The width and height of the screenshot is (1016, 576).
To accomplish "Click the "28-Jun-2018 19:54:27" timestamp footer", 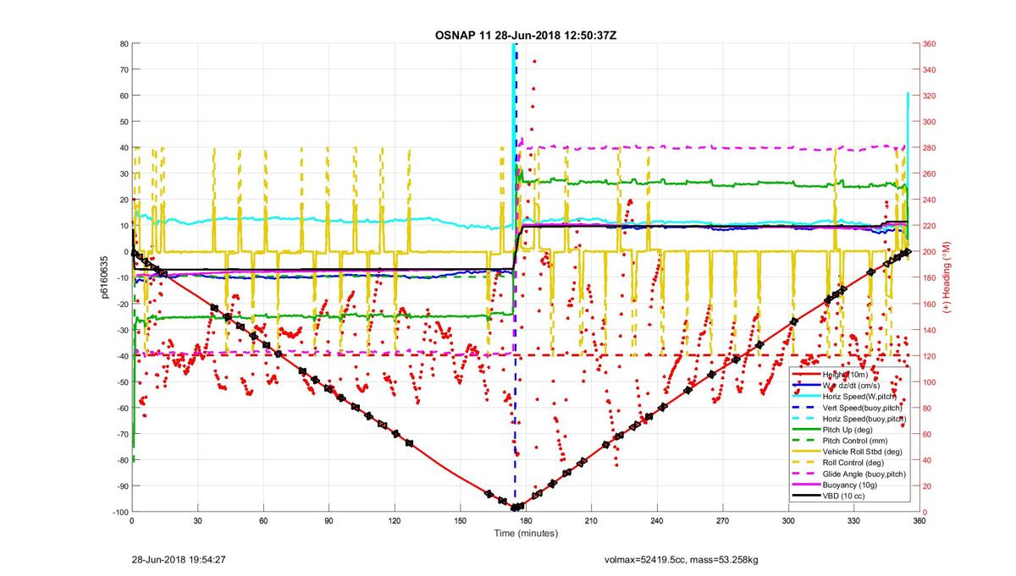I will click(179, 559).
